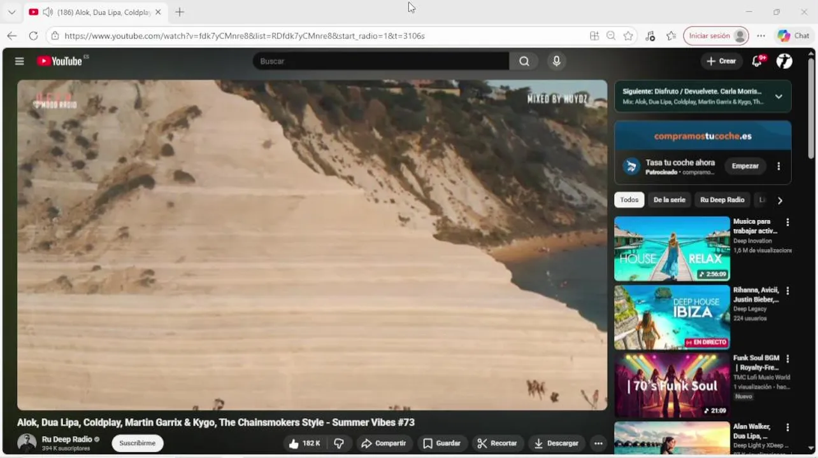Select the Todos filter chip

click(x=629, y=200)
